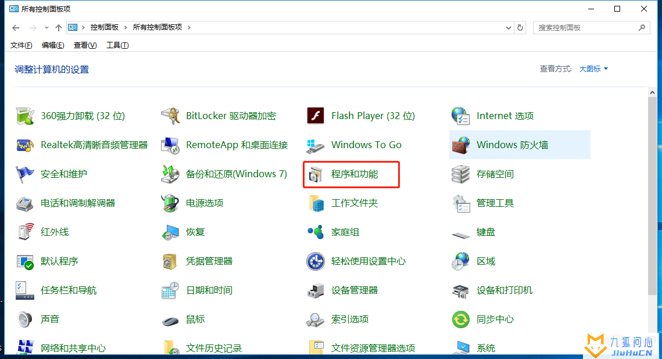Open the 管理工具 gear icon

click(x=461, y=203)
